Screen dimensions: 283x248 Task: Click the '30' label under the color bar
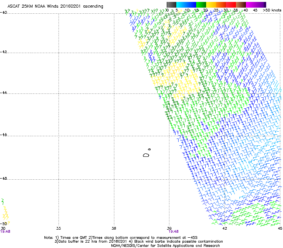point(226,10)
